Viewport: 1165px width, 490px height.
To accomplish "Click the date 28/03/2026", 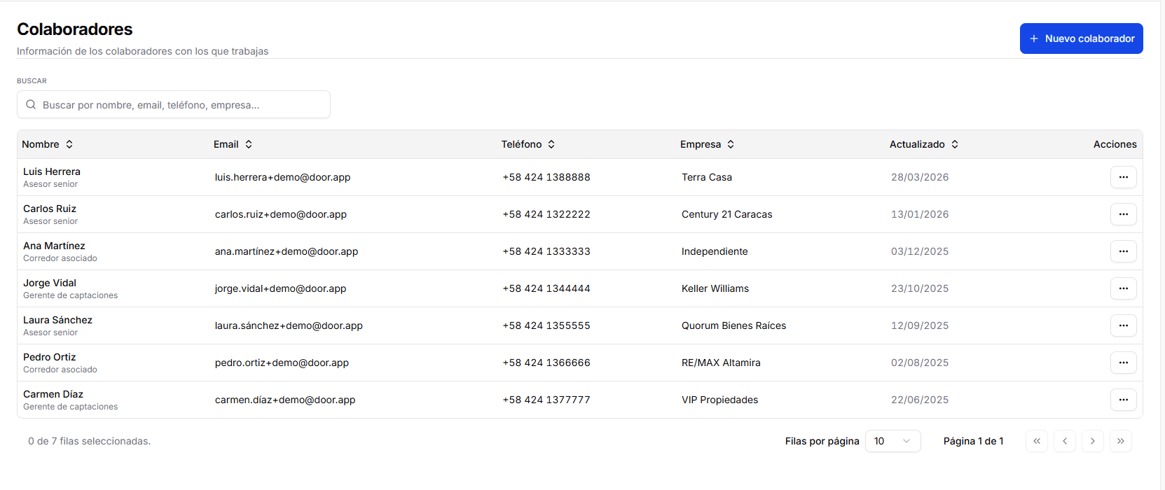I will (x=920, y=177).
